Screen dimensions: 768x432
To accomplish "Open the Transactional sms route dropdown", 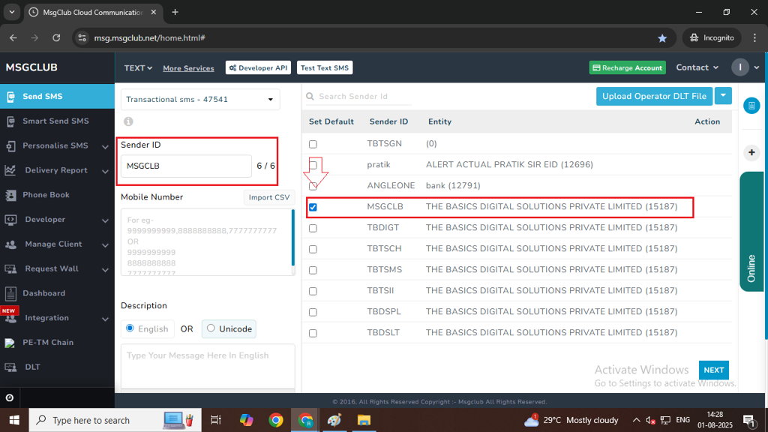I will coord(200,100).
